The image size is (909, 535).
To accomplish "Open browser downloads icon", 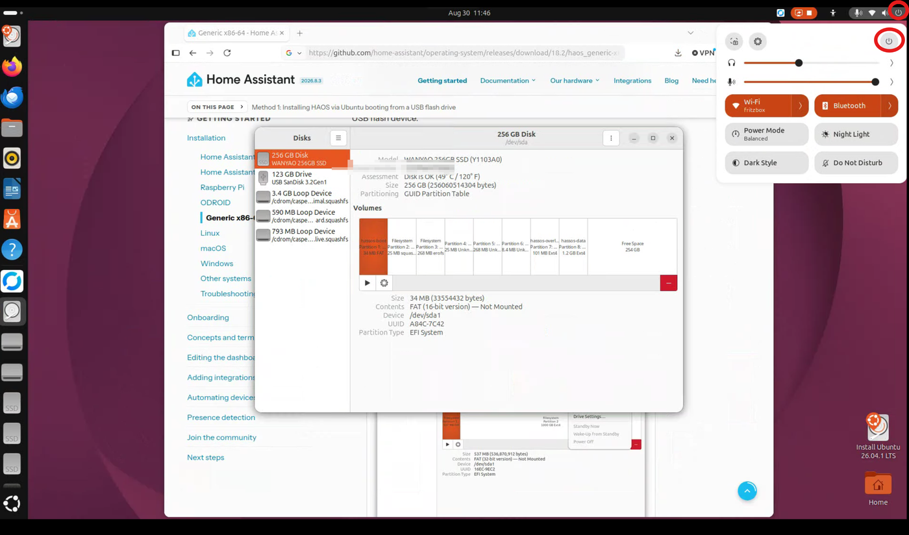I will [x=678, y=53].
